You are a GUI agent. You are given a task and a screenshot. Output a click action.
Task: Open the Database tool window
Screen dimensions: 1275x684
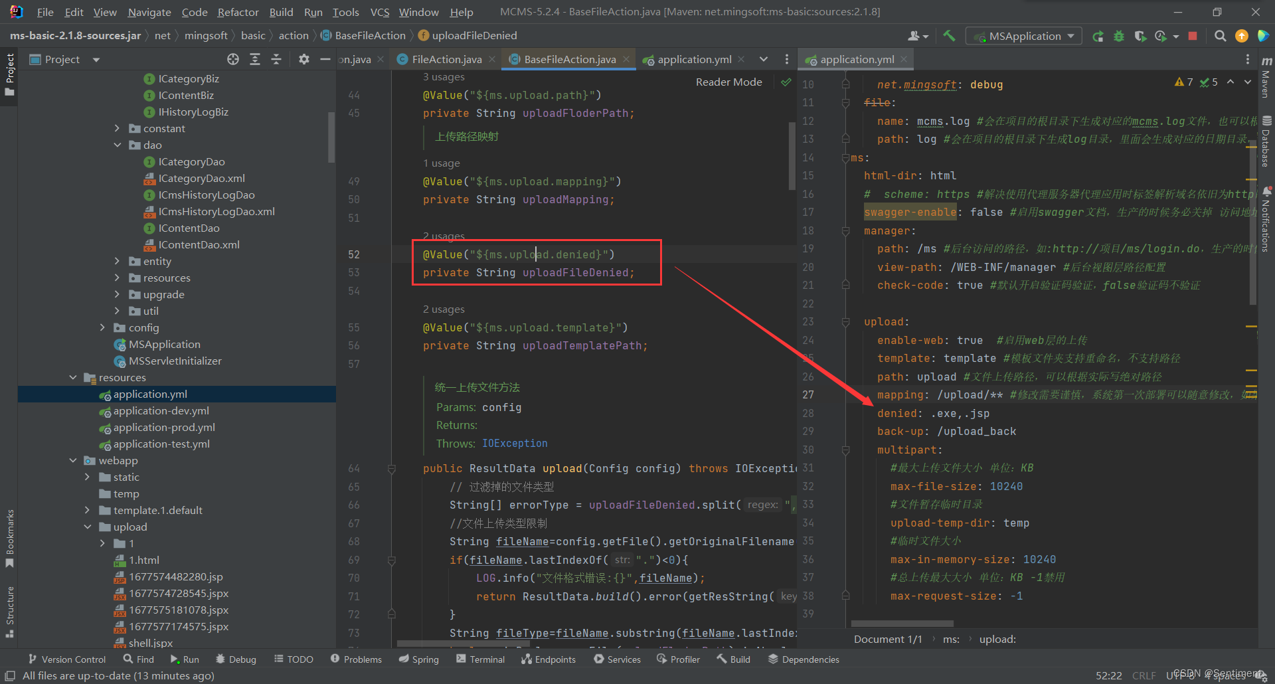click(1266, 141)
